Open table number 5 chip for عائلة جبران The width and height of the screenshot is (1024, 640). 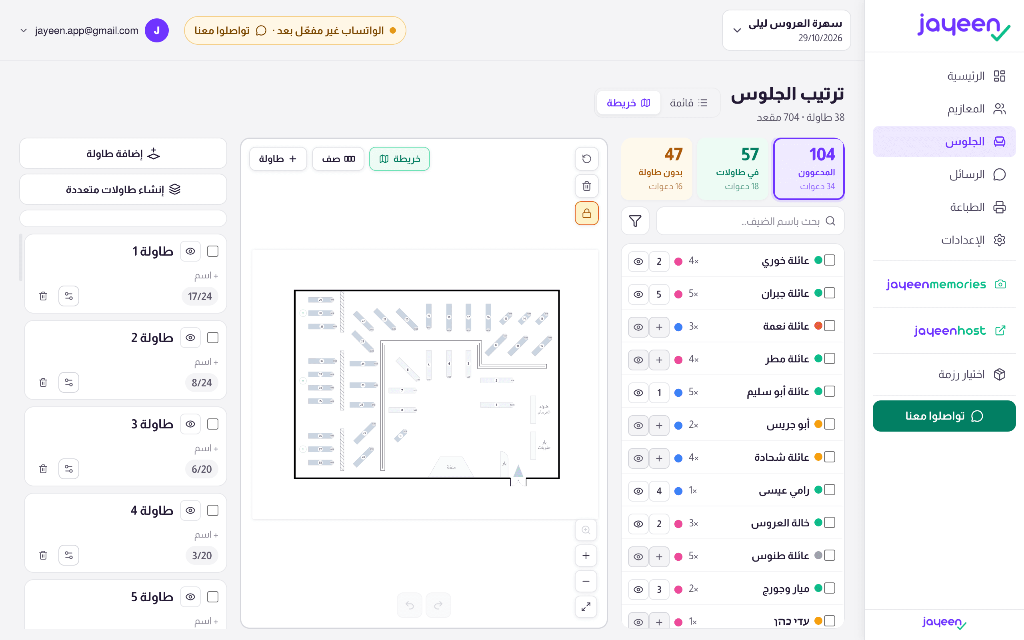tap(659, 294)
